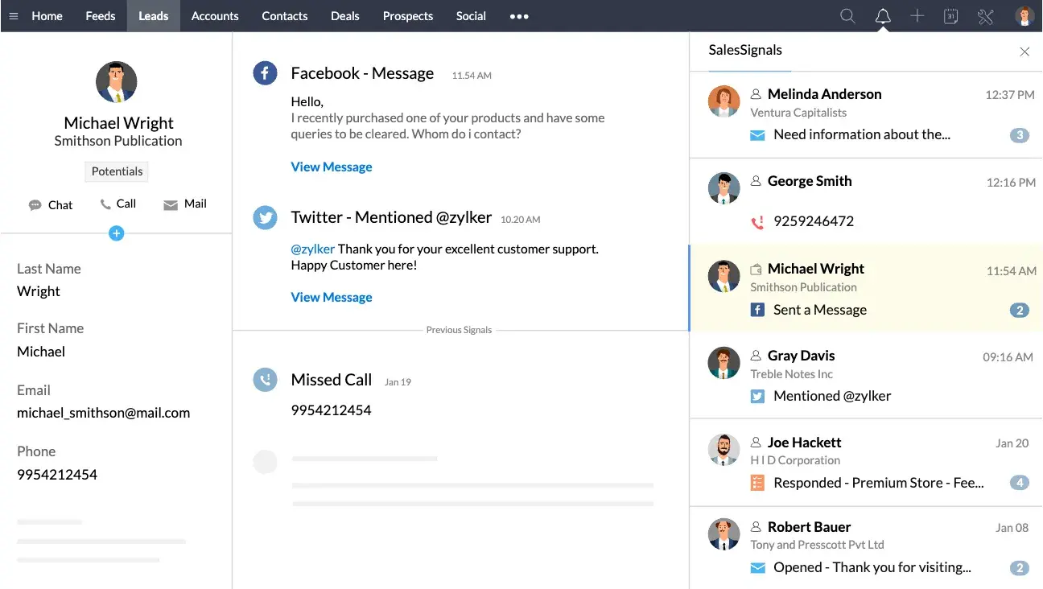Viewport: 1043px width, 589px height.
Task: Switch to the Contacts tab
Action: [x=284, y=15]
